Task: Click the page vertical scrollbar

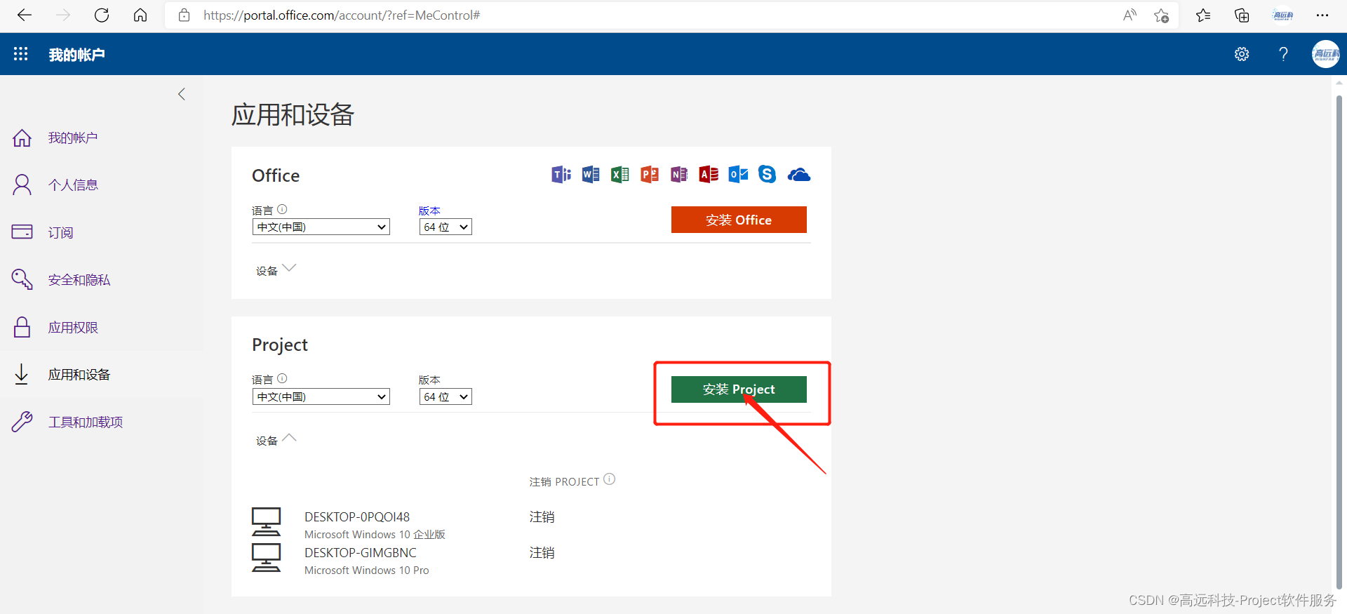Action: (1339, 342)
